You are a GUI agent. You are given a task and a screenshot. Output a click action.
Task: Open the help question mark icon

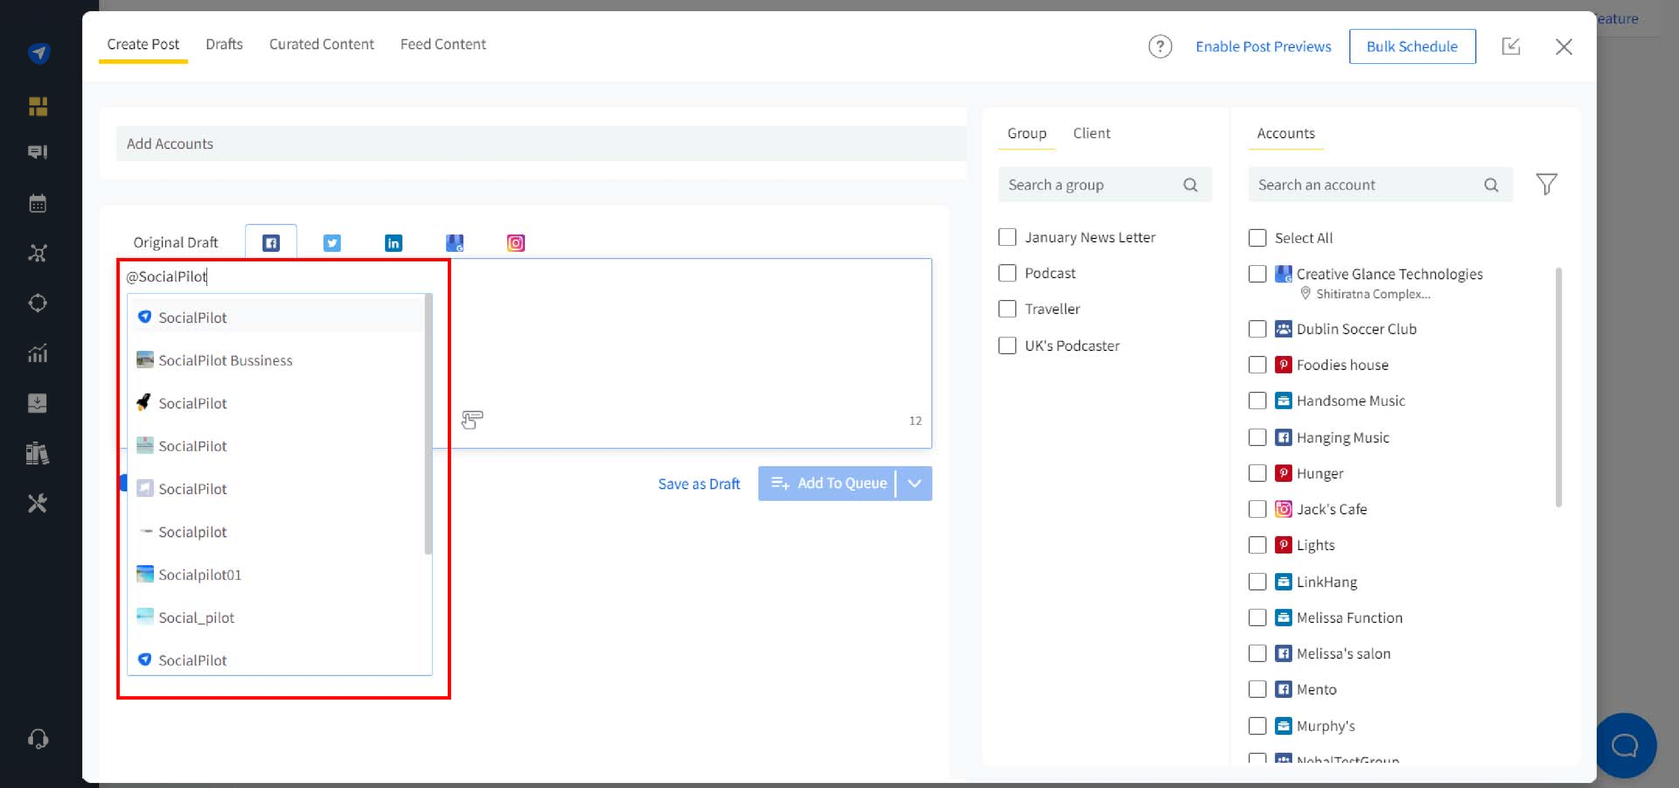pyautogui.click(x=1160, y=47)
